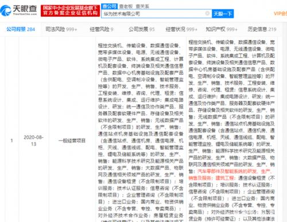Click the 一般经营项目 cell

click(72, 141)
